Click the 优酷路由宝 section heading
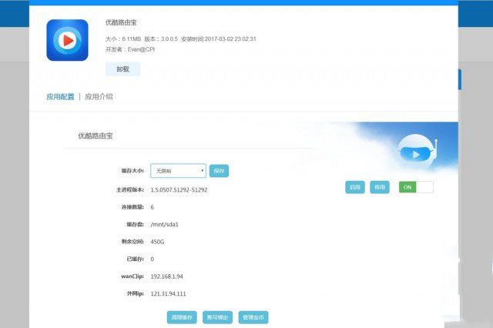Viewport: 493px width, 328px height. [96, 136]
